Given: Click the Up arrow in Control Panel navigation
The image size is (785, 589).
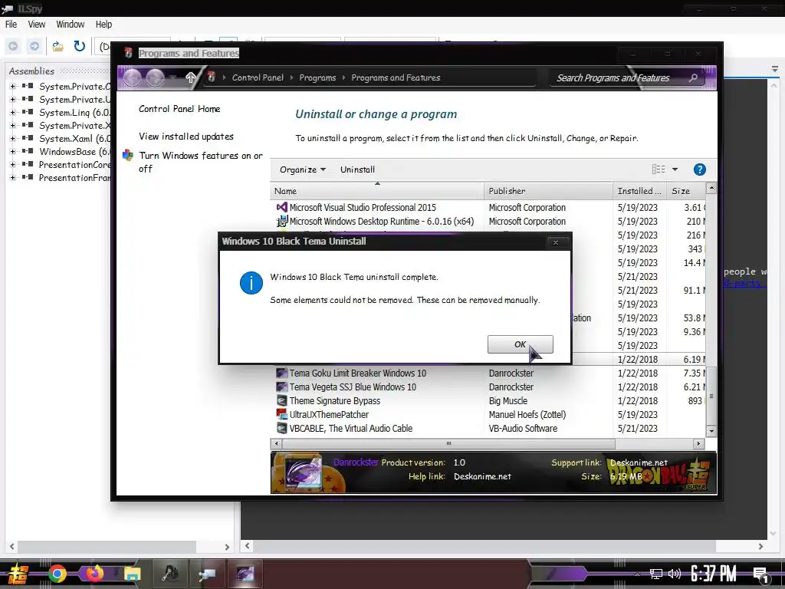Looking at the screenshot, I should click(191, 77).
